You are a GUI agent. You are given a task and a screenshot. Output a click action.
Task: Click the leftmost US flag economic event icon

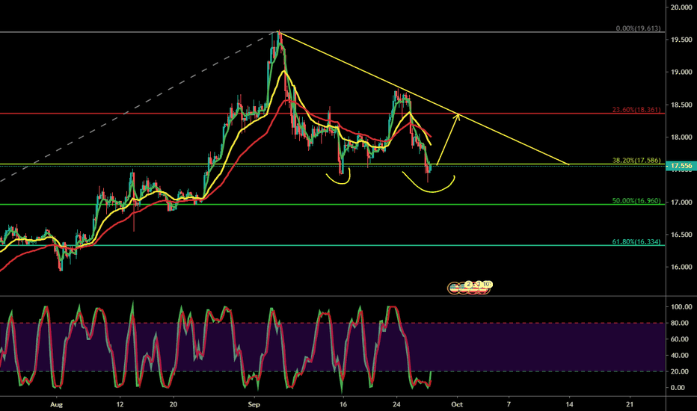click(x=454, y=288)
